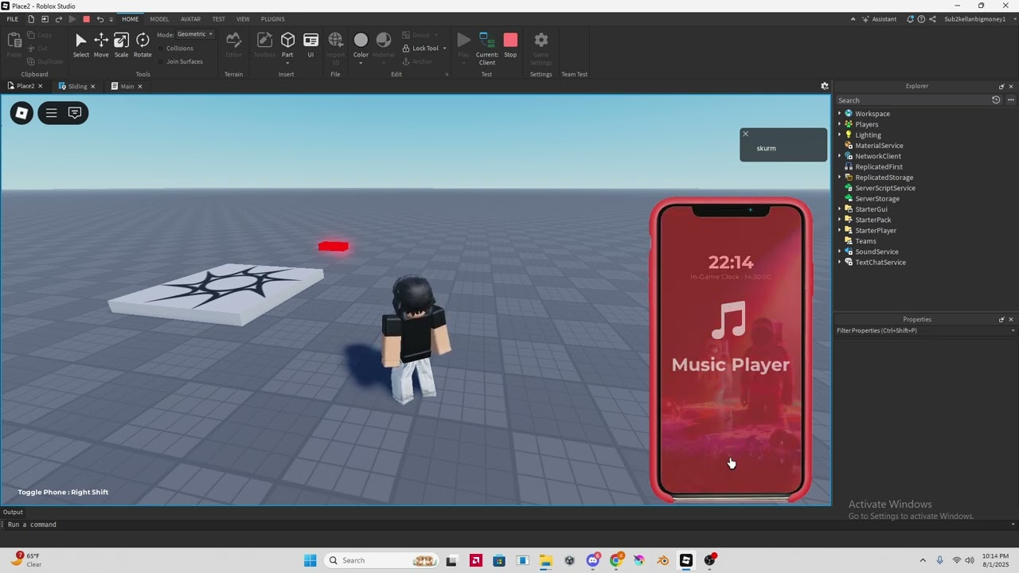Open File Explorer from the taskbar
The image size is (1019, 573).
(x=545, y=560)
